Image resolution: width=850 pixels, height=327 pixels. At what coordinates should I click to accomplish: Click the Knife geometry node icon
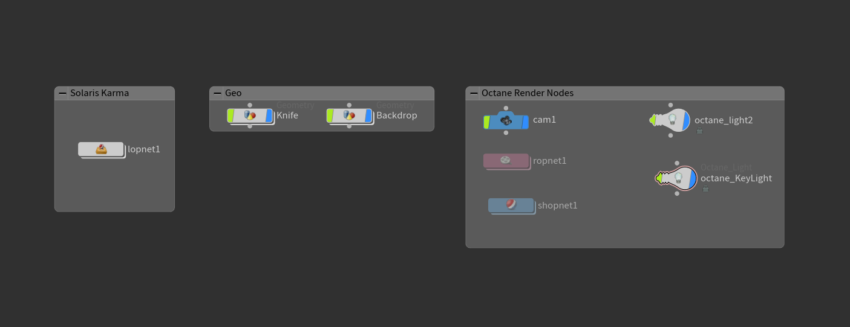tap(250, 115)
